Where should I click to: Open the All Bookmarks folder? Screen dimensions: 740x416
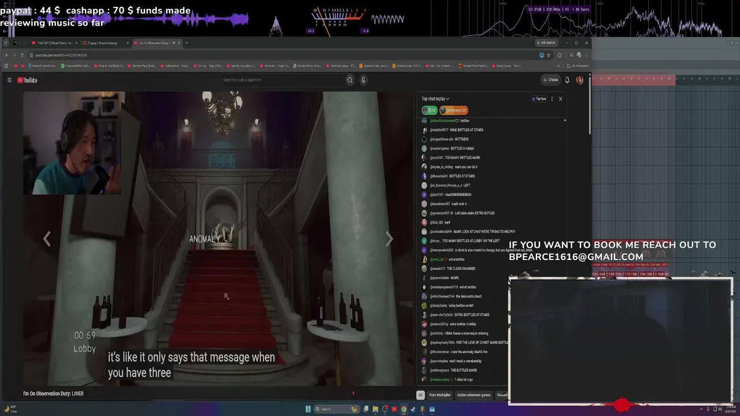coord(576,66)
